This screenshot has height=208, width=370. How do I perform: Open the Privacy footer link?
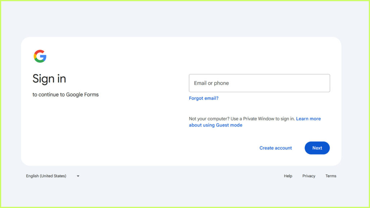tap(309, 176)
